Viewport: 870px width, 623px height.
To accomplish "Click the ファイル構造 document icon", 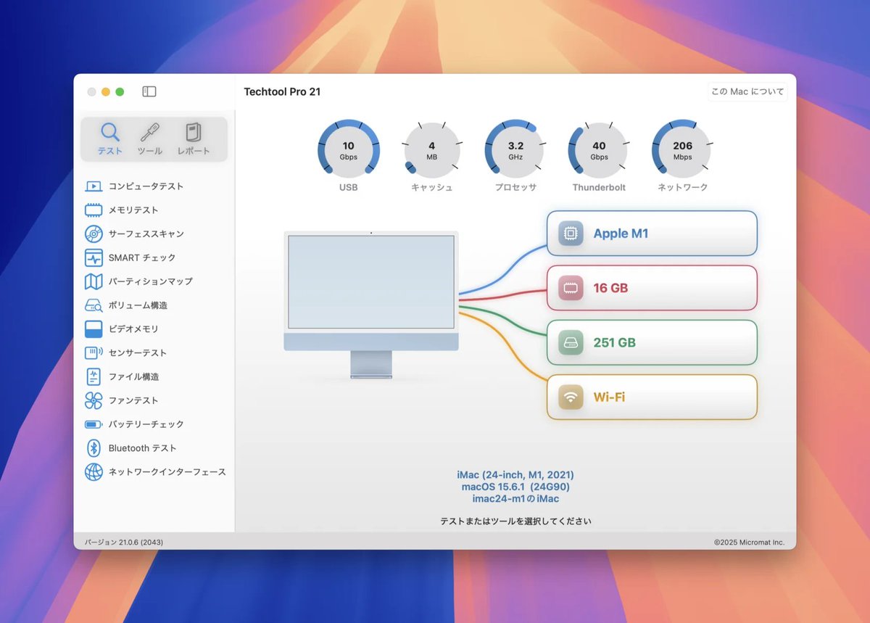I will [x=94, y=376].
